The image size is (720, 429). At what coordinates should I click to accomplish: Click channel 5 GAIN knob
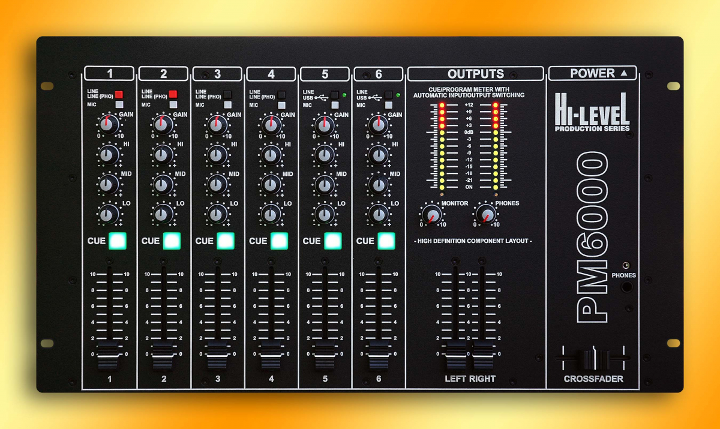(x=325, y=124)
